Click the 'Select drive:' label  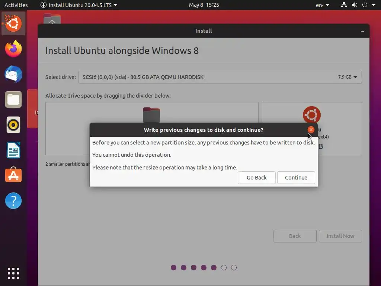coord(61,77)
